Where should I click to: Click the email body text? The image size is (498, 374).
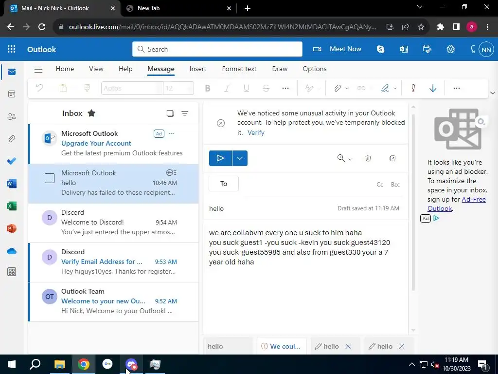pos(299,247)
